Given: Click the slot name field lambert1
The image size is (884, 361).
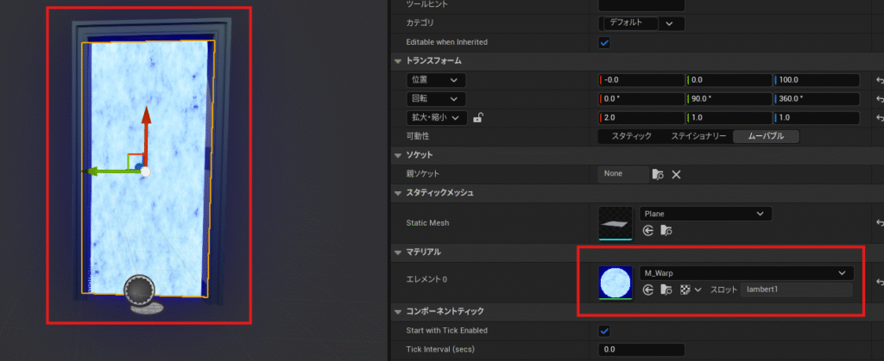Looking at the screenshot, I should [796, 289].
